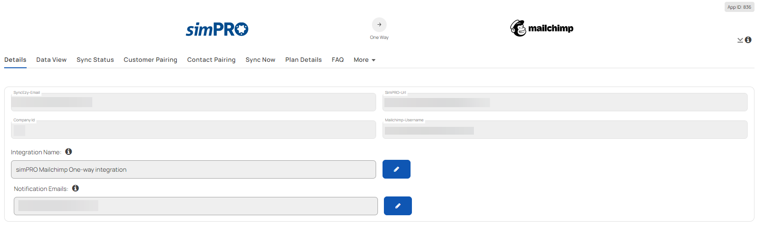The image size is (760, 245).
Task: Open the Details tab
Action: (15, 60)
